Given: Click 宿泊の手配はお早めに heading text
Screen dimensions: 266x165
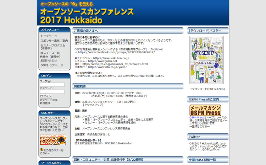Looking at the screenshot, I should coord(87,37).
